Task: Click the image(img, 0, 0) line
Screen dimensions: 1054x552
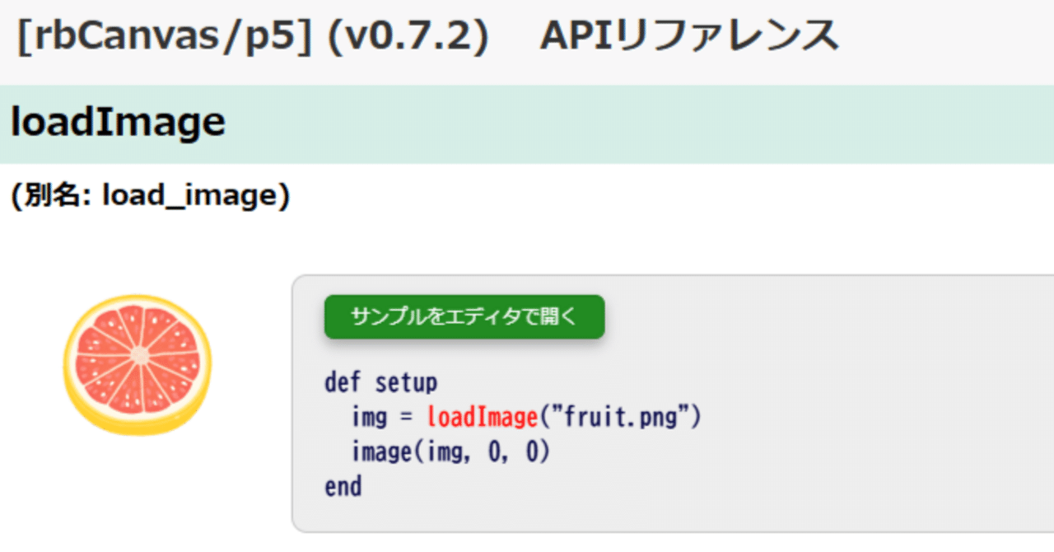Action: (x=450, y=452)
